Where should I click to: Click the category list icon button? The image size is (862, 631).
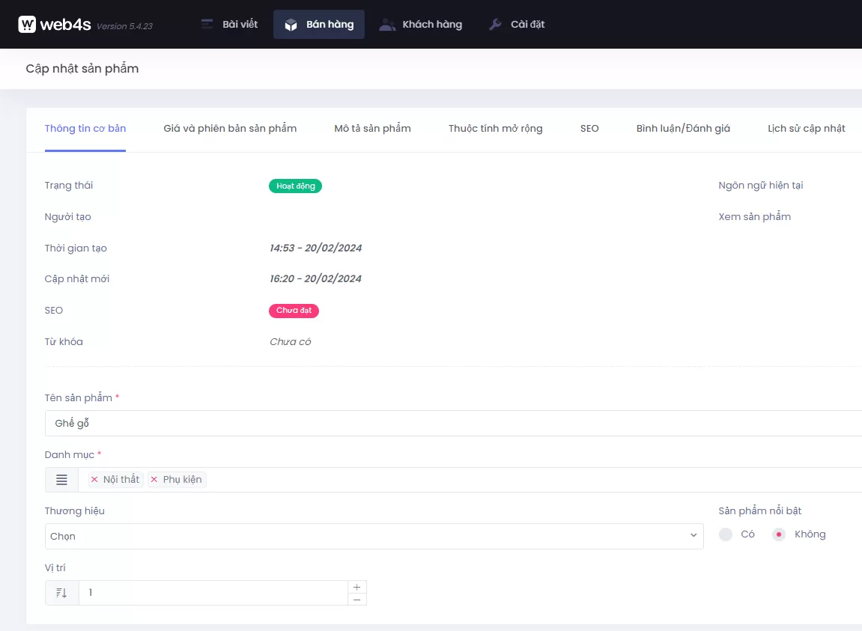61,480
